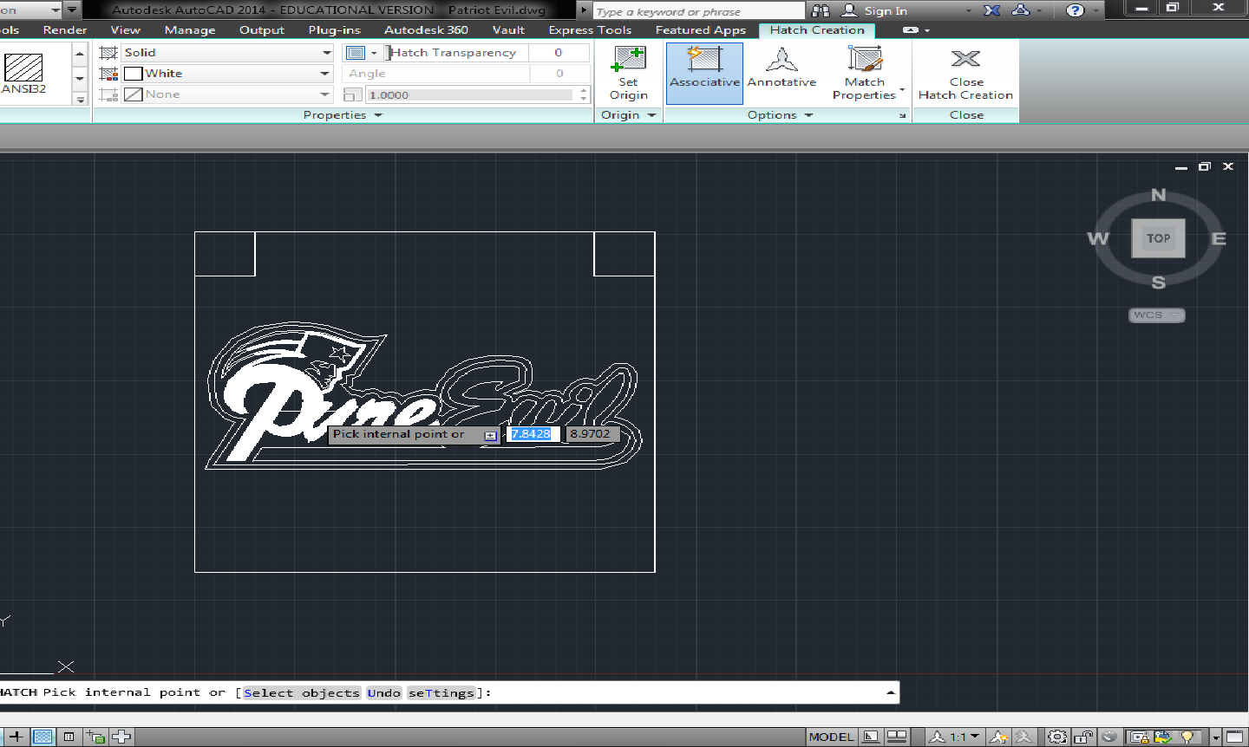Expand command line history arrow

(x=890, y=692)
